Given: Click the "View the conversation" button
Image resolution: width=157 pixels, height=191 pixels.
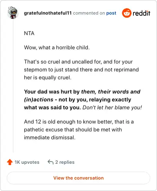Looking at the screenshot, I should [78, 178].
